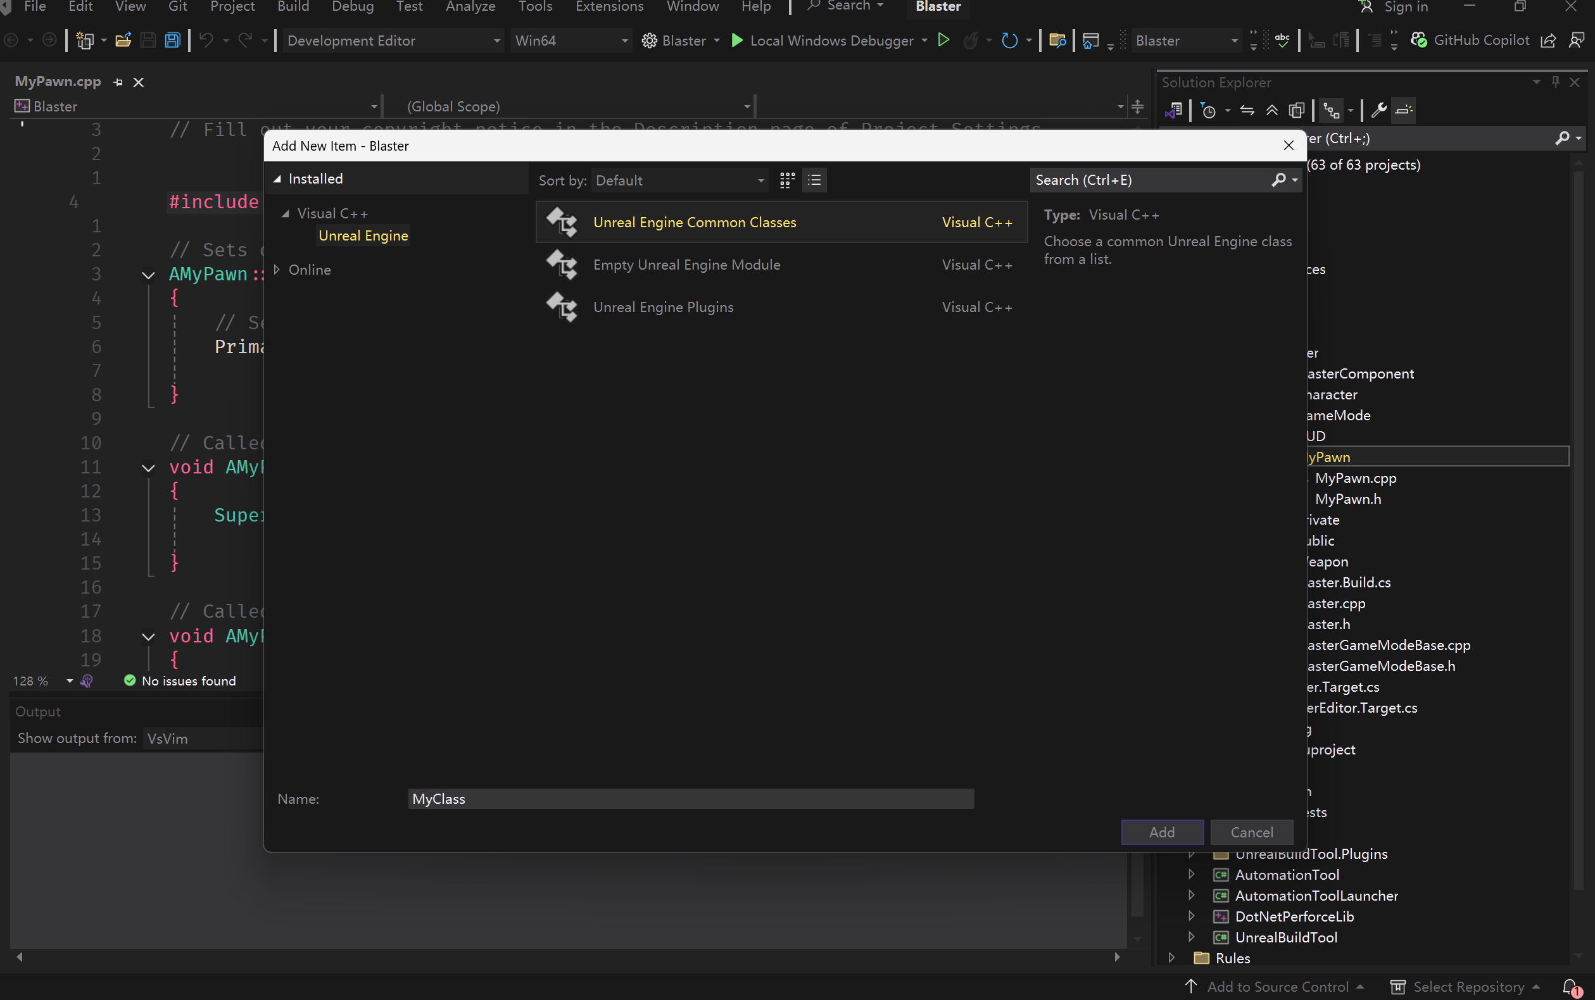Switch dialog list to medium icons grid
The height and width of the screenshot is (1000, 1595).
787,180
